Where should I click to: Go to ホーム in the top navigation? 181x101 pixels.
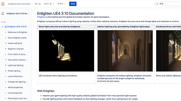coord(38,4)
